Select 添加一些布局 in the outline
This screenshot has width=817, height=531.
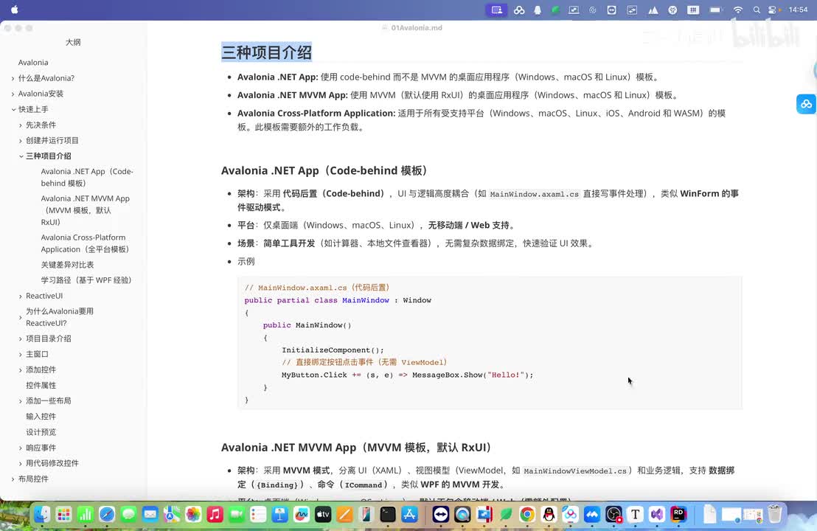tap(49, 400)
